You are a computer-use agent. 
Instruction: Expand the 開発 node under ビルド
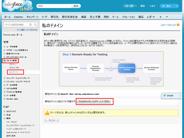[x=5, y=118]
